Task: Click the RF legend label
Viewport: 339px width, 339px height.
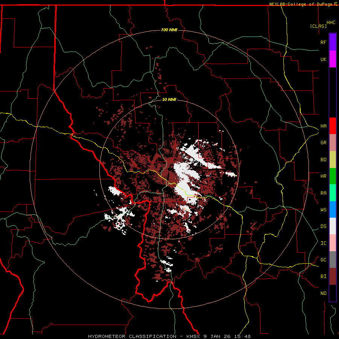Action: (323, 42)
